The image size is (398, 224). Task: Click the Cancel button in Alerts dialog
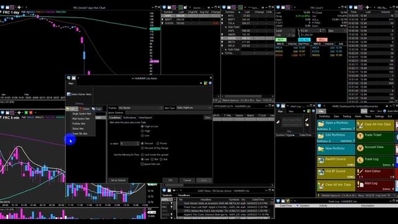(x=187, y=180)
